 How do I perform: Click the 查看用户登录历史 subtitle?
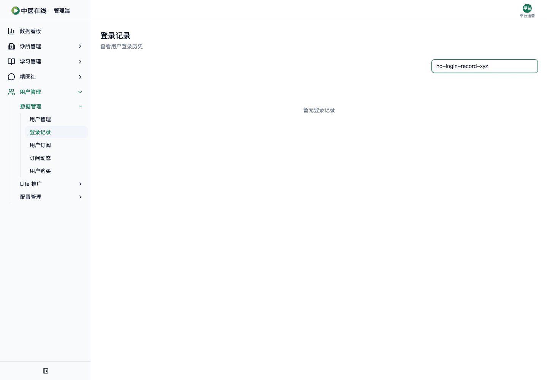coord(122,46)
